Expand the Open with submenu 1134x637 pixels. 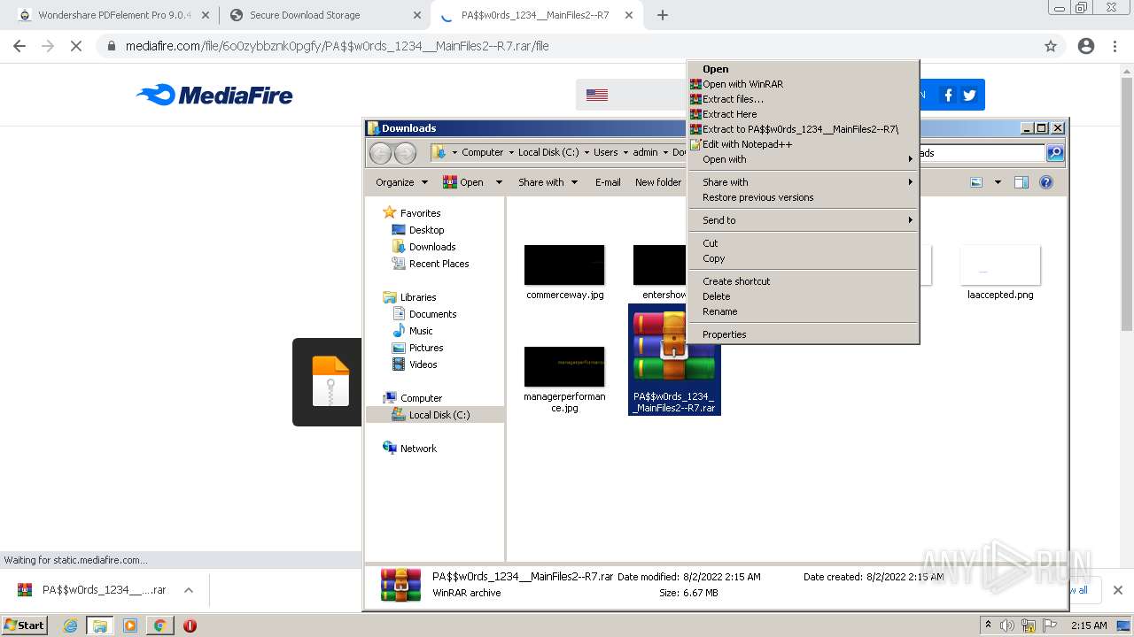(804, 159)
